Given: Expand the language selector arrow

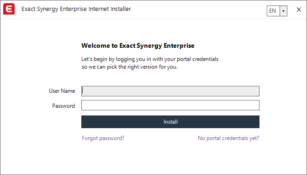Looking at the screenshot, I should (283, 11).
